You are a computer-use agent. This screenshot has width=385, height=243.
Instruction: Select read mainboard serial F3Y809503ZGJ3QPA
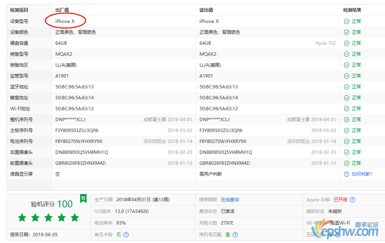(x=221, y=130)
